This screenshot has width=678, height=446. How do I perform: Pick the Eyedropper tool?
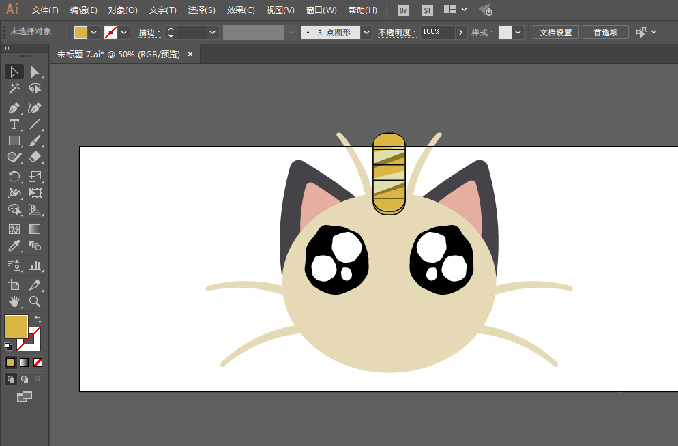[14, 246]
